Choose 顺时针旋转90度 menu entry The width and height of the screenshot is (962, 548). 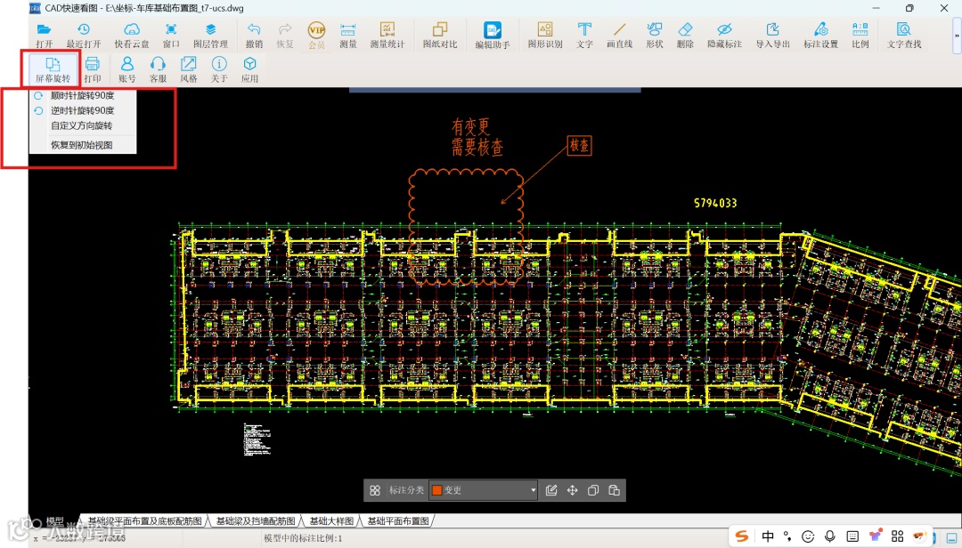83,95
